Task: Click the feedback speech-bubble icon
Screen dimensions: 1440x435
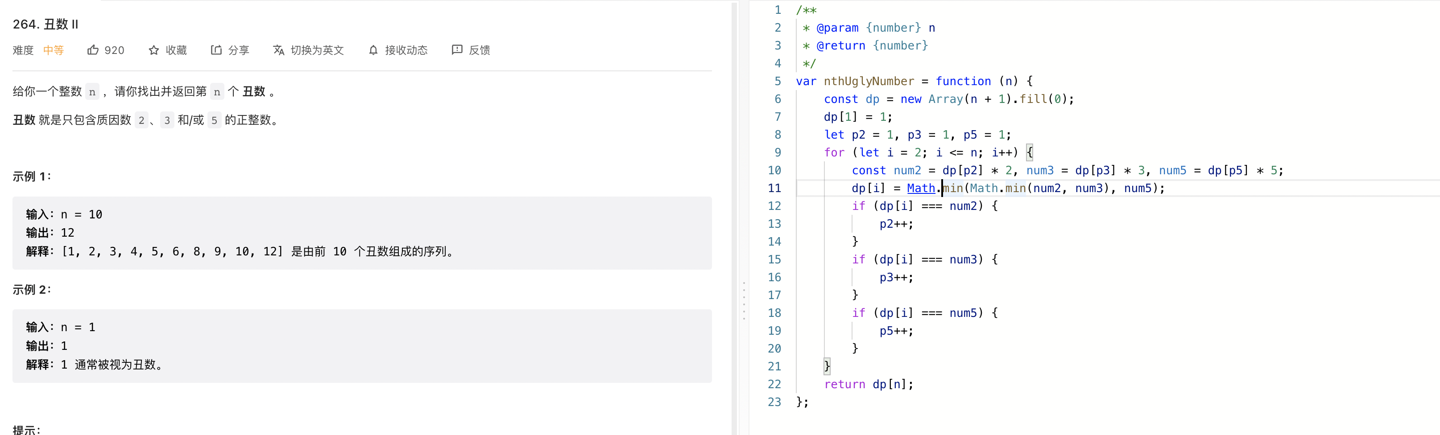Action: 457,50
